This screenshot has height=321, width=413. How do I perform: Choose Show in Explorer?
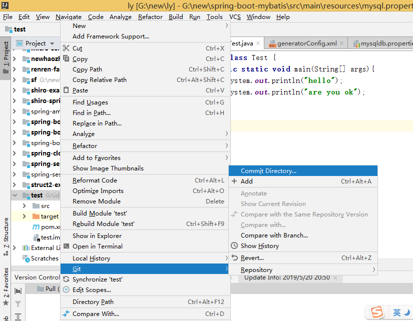[x=145, y=236]
